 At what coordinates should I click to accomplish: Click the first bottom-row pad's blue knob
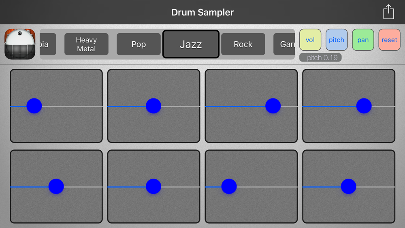click(56, 186)
